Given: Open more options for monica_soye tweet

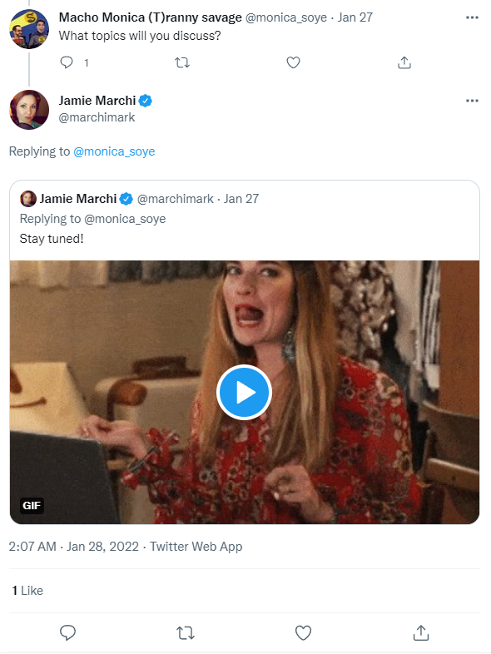Looking at the screenshot, I should [472, 17].
